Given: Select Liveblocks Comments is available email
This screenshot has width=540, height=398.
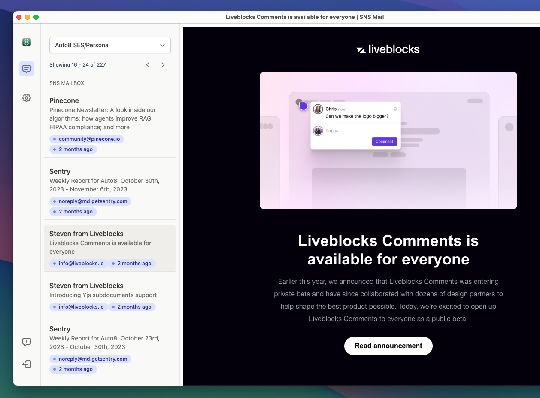Looking at the screenshot, I should pos(110,248).
